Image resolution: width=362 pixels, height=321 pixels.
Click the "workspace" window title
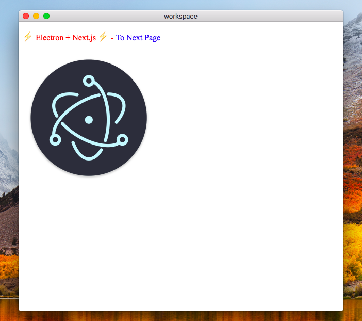(180, 17)
